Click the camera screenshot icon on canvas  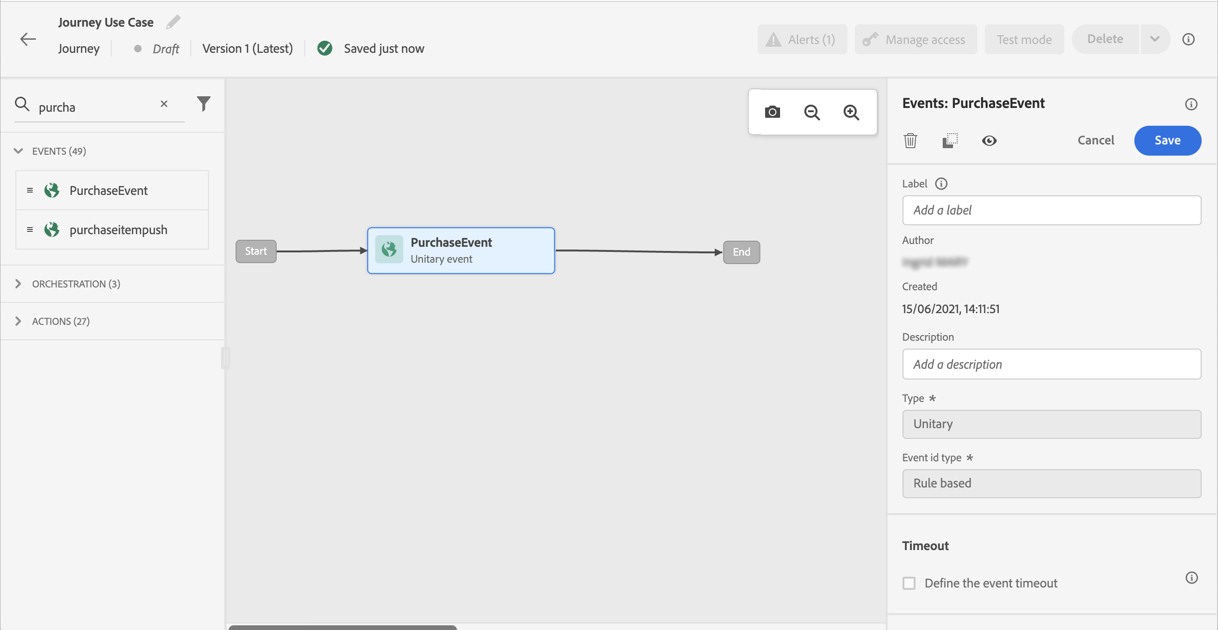772,112
